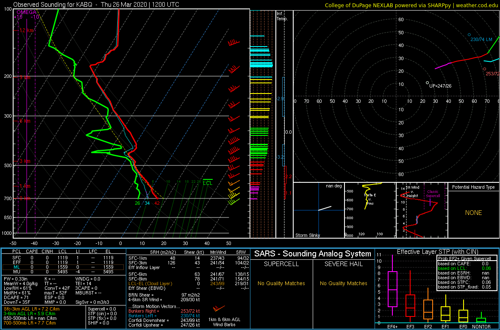Click the Effective Layer STP (with CIN) title
500x330 pixels.
tap(437, 252)
